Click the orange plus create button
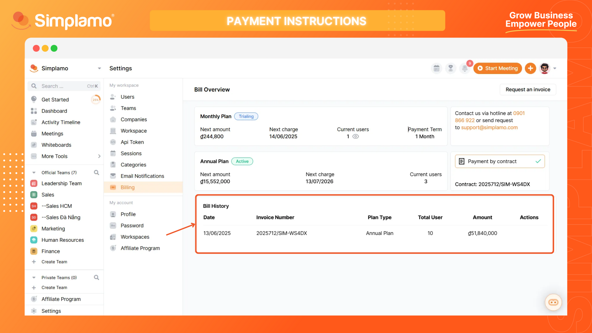 pos(530,68)
